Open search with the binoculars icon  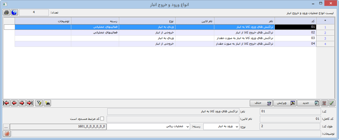(47, 103)
